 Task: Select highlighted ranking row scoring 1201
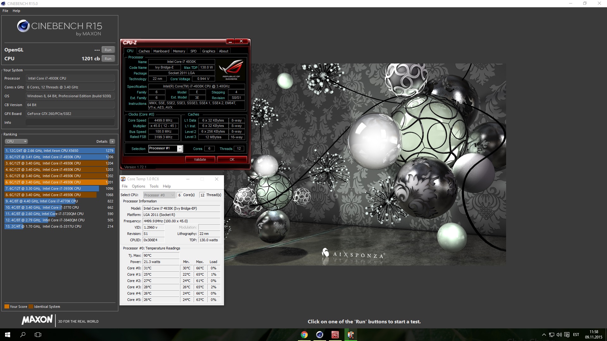tap(59, 182)
